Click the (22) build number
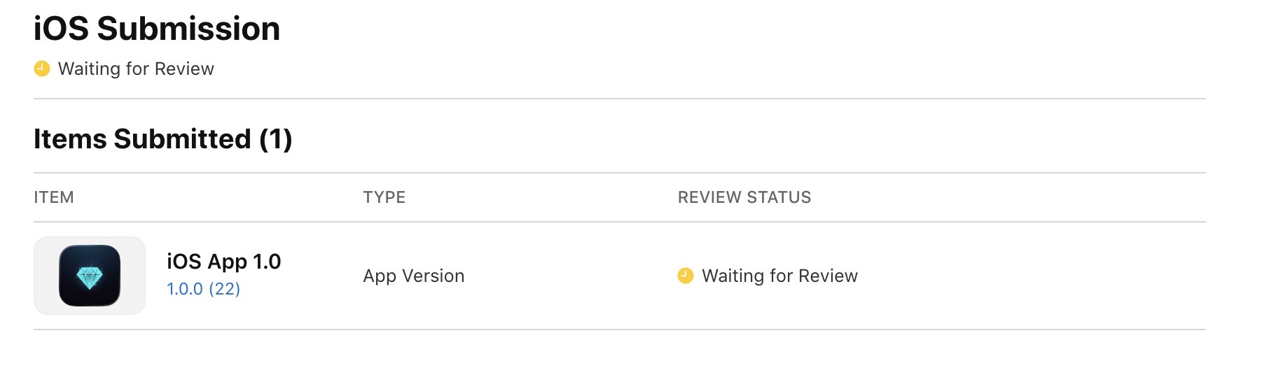Screen dimensions: 1269x368 (x=224, y=289)
